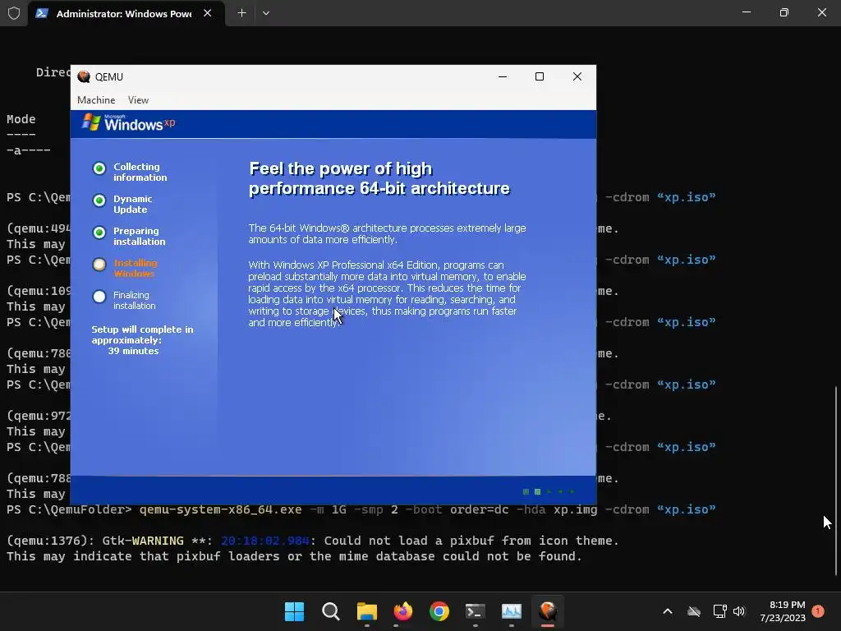Click the "qemu-system-x86_64.exe" command text
Viewport: 841px width, 631px height.
[220, 509]
